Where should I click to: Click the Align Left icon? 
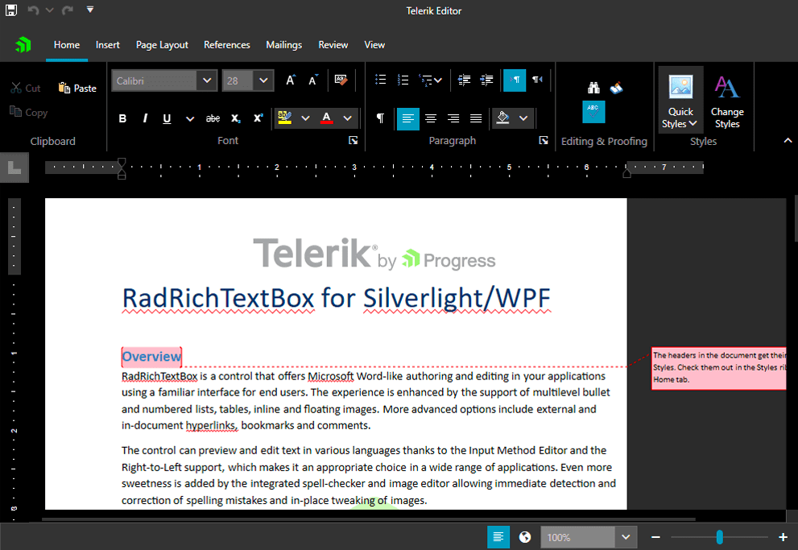coord(408,119)
